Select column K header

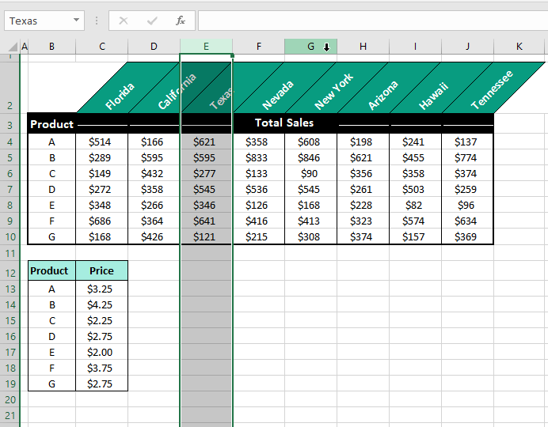(519, 47)
